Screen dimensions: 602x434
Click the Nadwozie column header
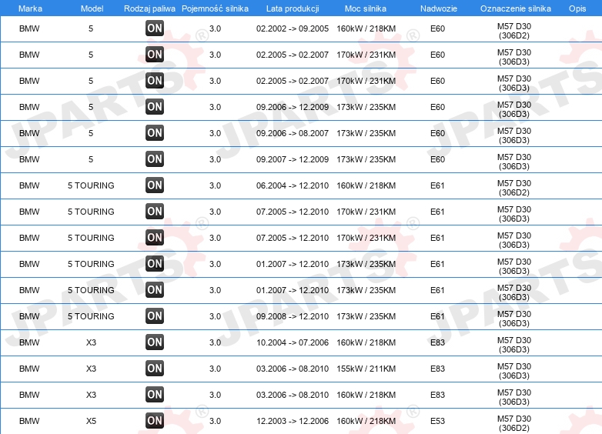[439, 8]
